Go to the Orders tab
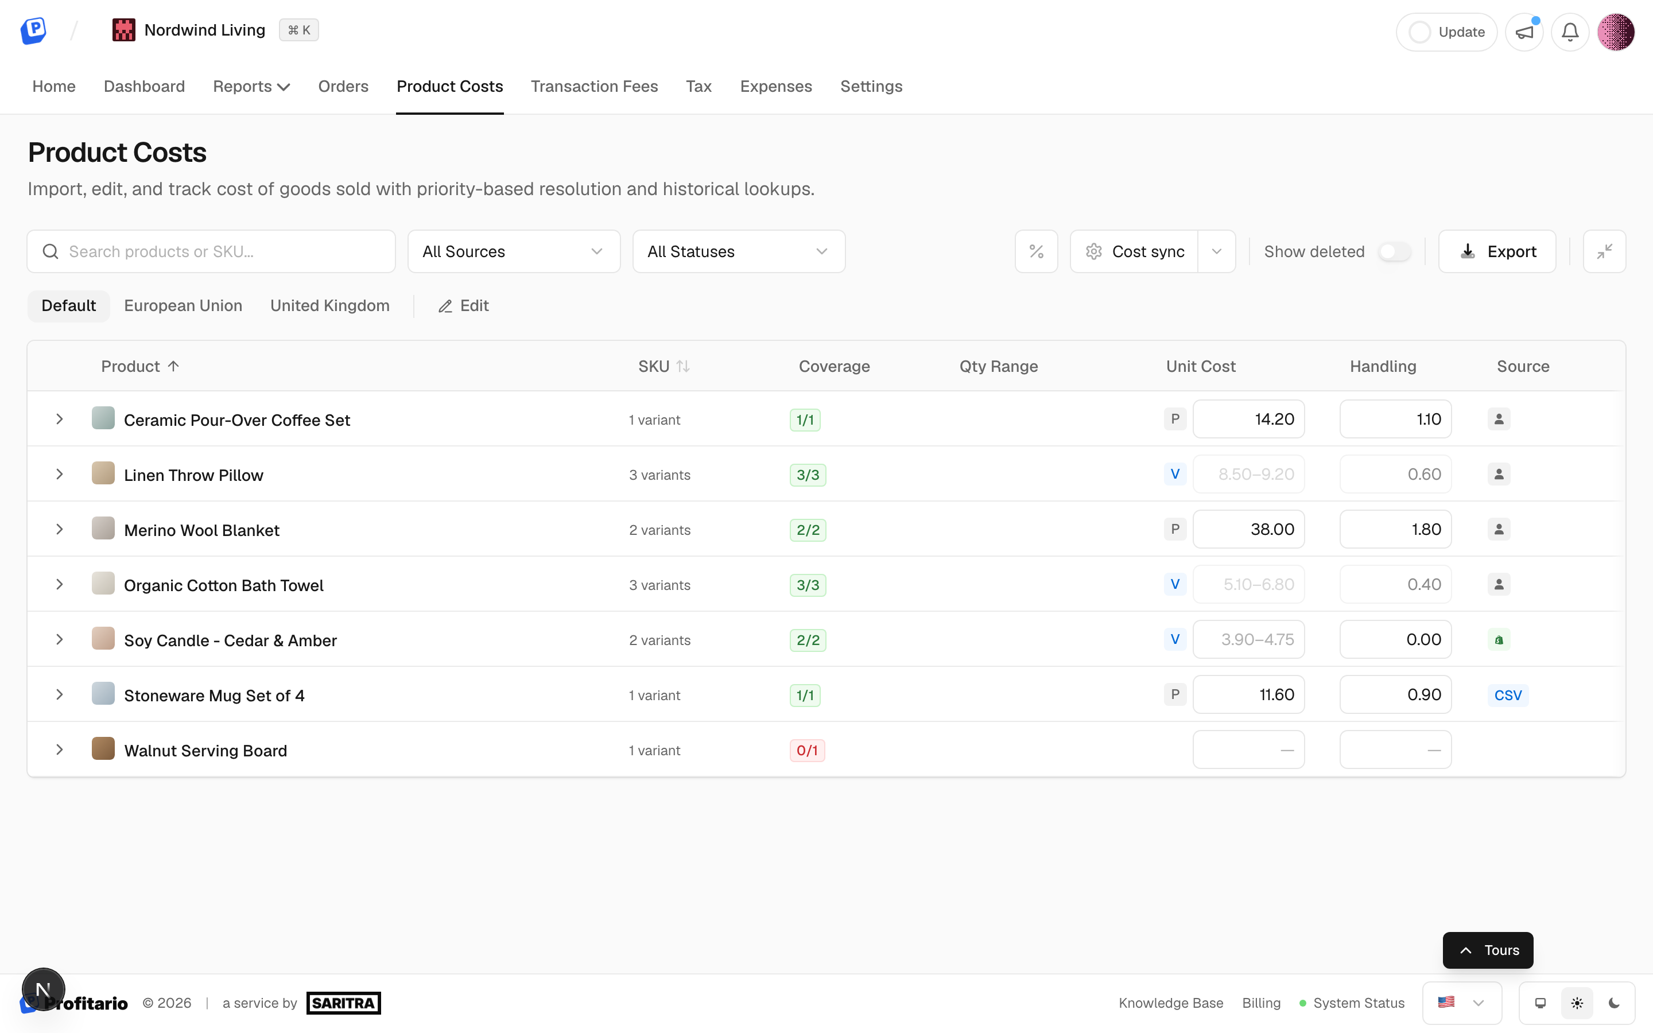1653x1033 pixels. pyautogui.click(x=343, y=86)
